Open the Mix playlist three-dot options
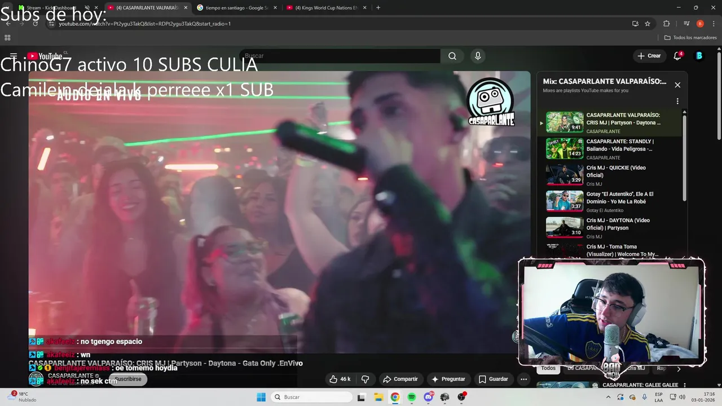This screenshot has width=722, height=406. point(677,101)
